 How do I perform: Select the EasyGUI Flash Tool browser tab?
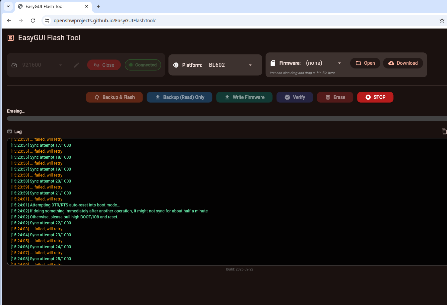point(53,7)
